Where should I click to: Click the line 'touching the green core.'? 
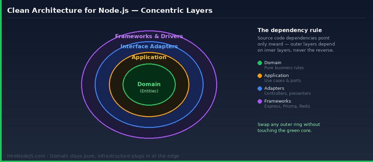pos(284,131)
